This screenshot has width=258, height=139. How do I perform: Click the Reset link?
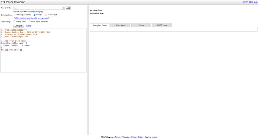click(29, 25)
